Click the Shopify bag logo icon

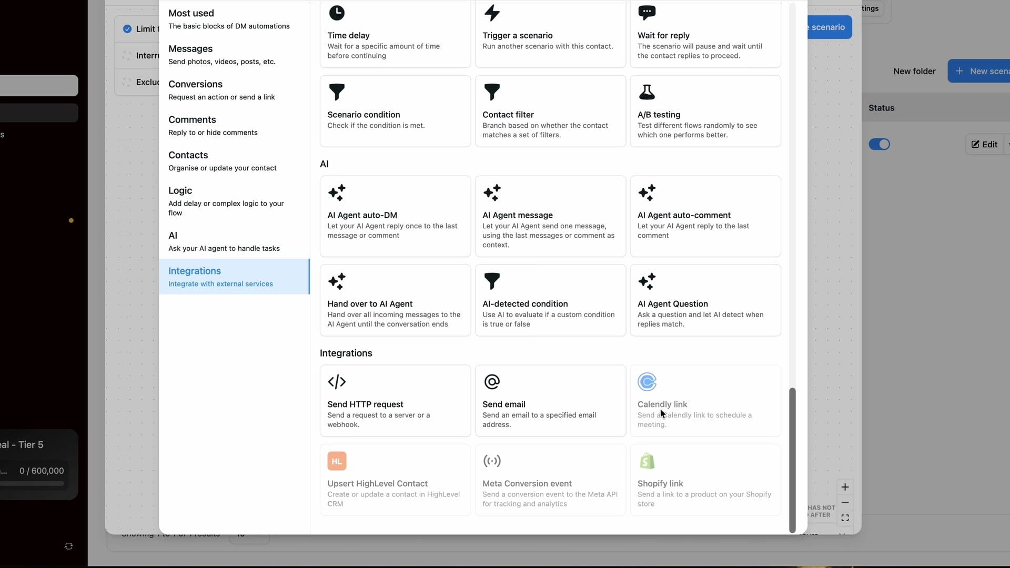pos(647,461)
